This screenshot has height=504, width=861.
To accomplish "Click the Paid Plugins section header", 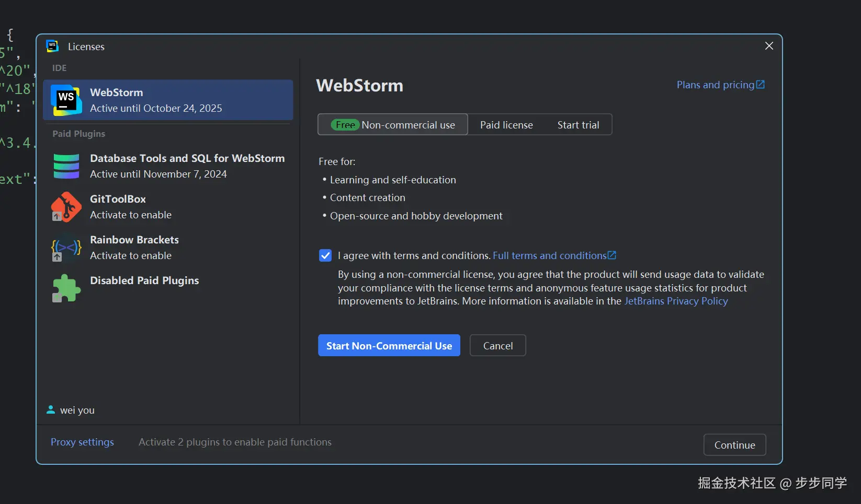I will point(78,134).
